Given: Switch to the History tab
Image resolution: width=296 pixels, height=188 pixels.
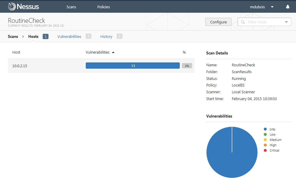Looking at the screenshot, I should 106,36.
